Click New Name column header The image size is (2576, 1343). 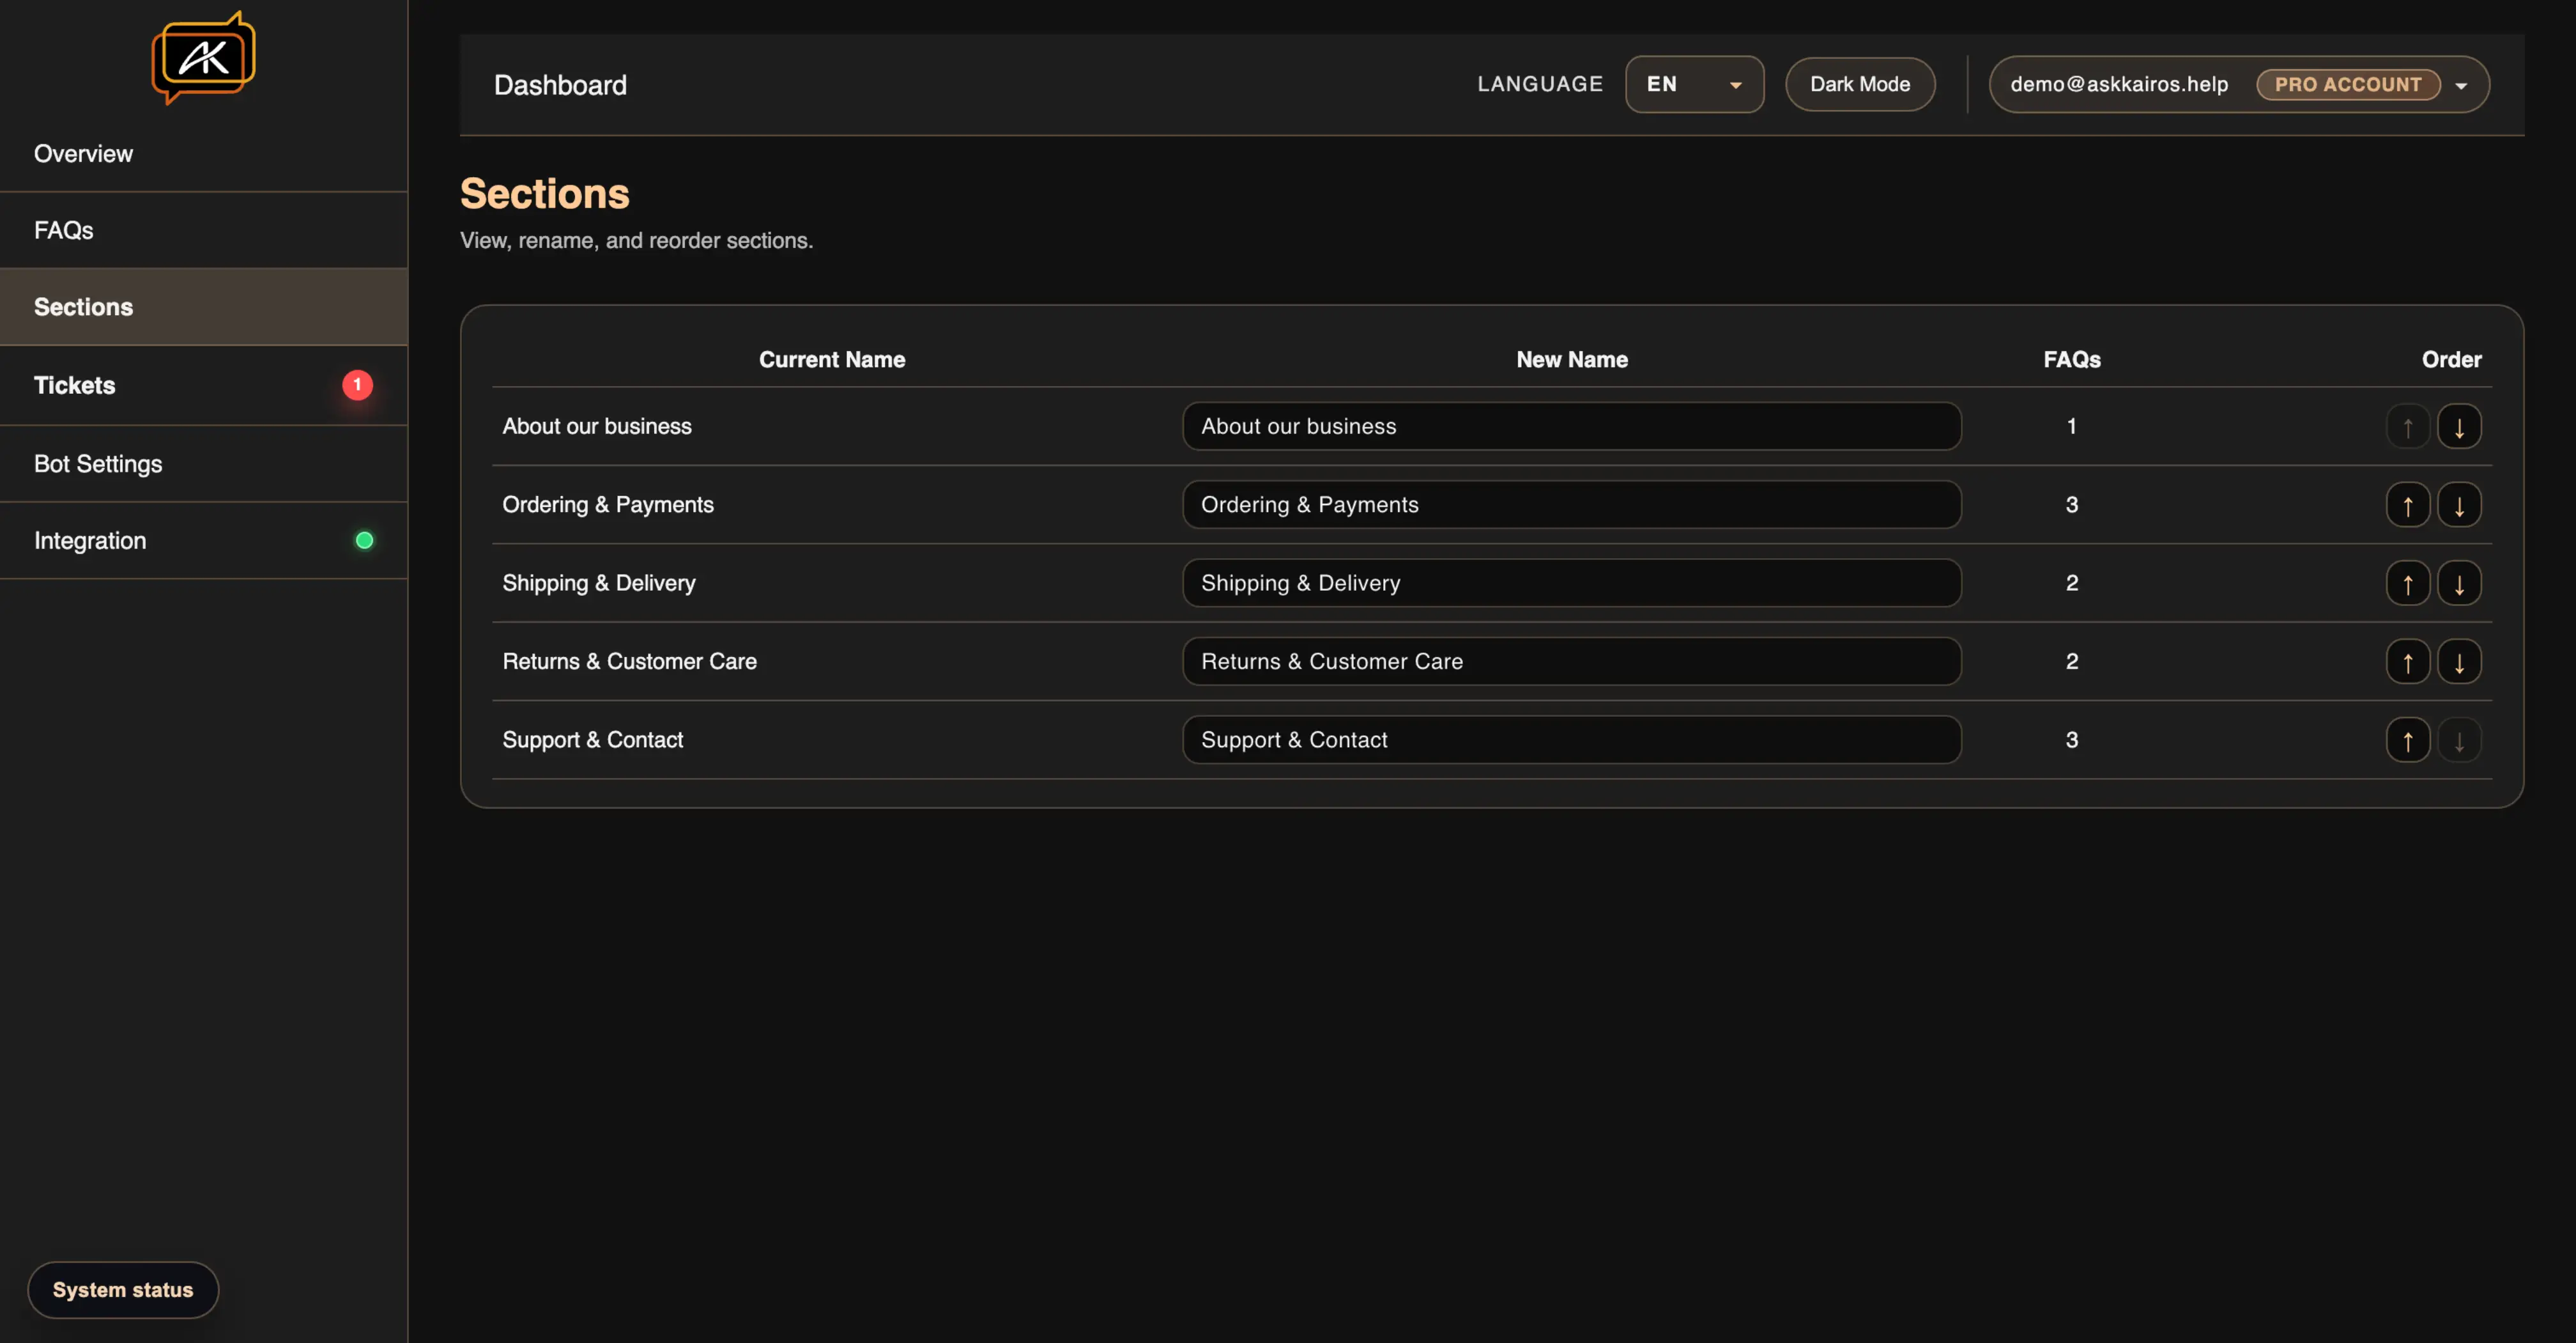(1571, 359)
